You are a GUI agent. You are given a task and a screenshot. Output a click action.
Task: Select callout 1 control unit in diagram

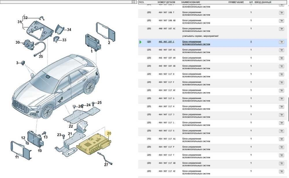point(92,52)
